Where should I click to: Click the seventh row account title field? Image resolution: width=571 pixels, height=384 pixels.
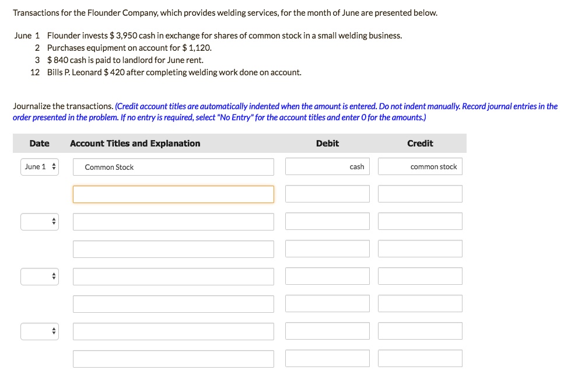[x=173, y=331]
